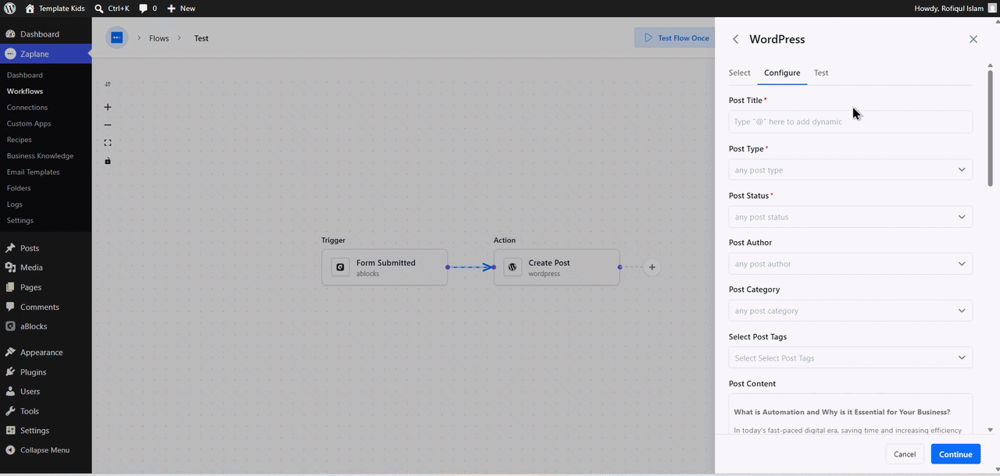1000x476 pixels.
Task: Click the Media icon in sidebar
Action: (10, 268)
